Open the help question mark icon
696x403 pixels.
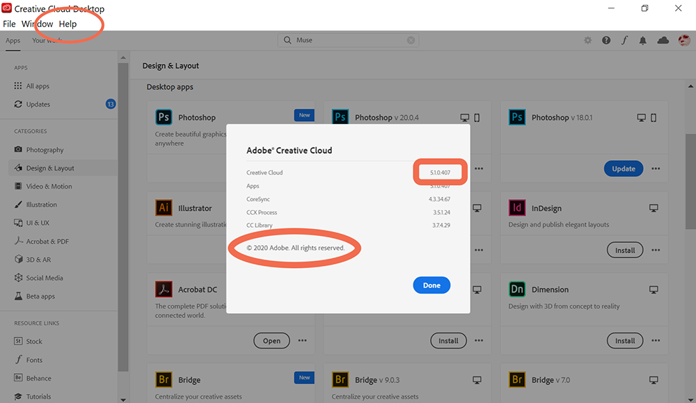606,40
